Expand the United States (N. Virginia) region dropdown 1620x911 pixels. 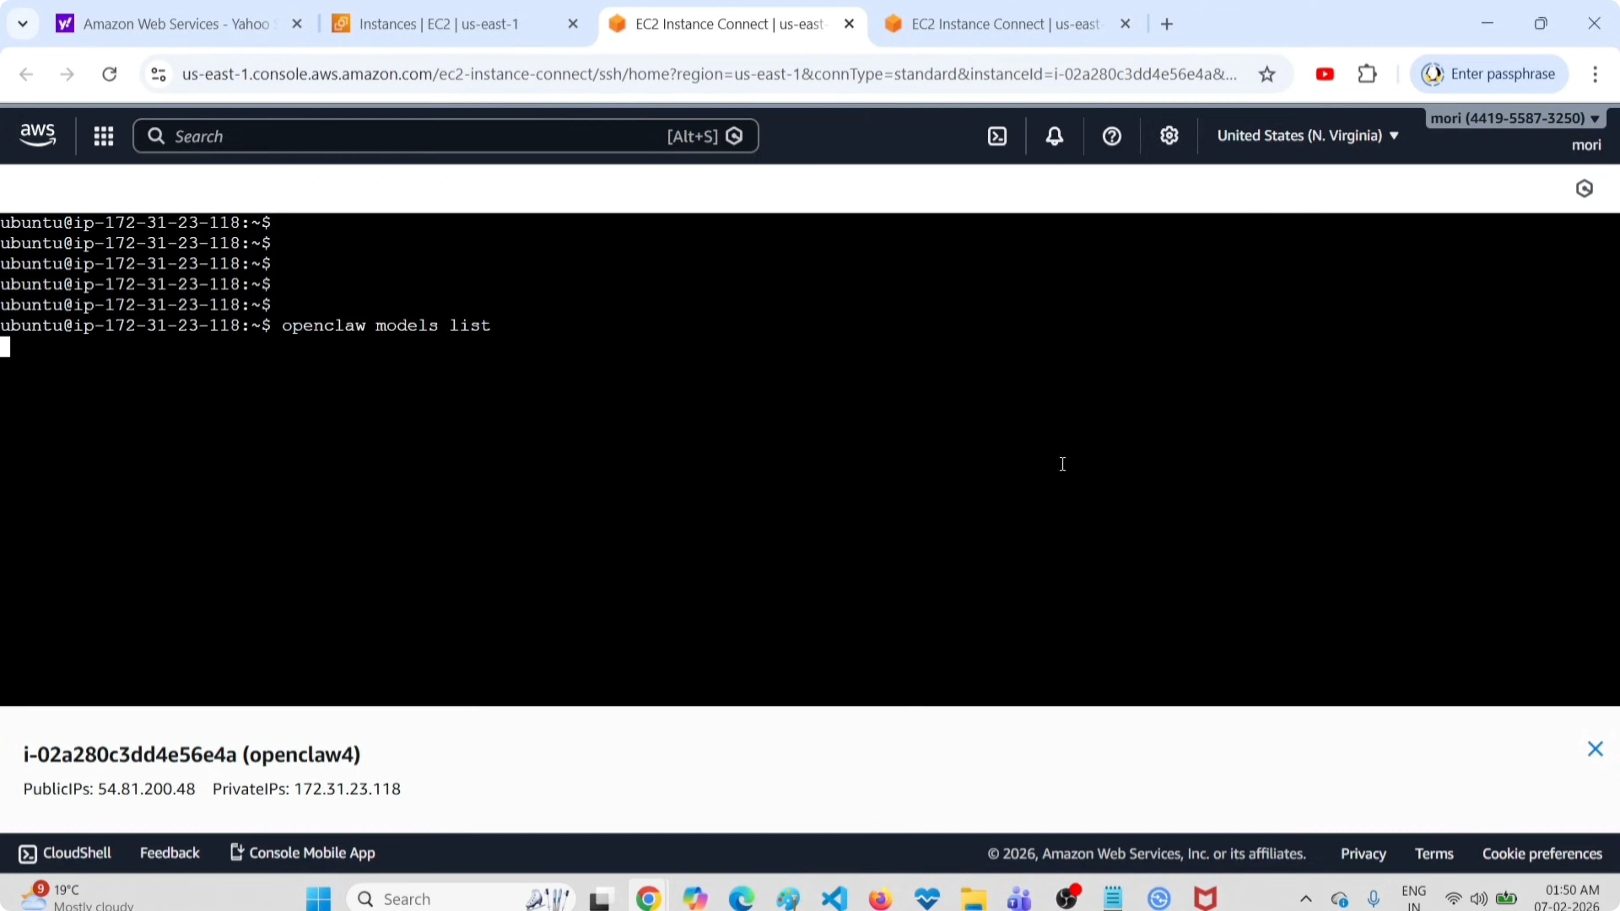tap(1307, 136)
